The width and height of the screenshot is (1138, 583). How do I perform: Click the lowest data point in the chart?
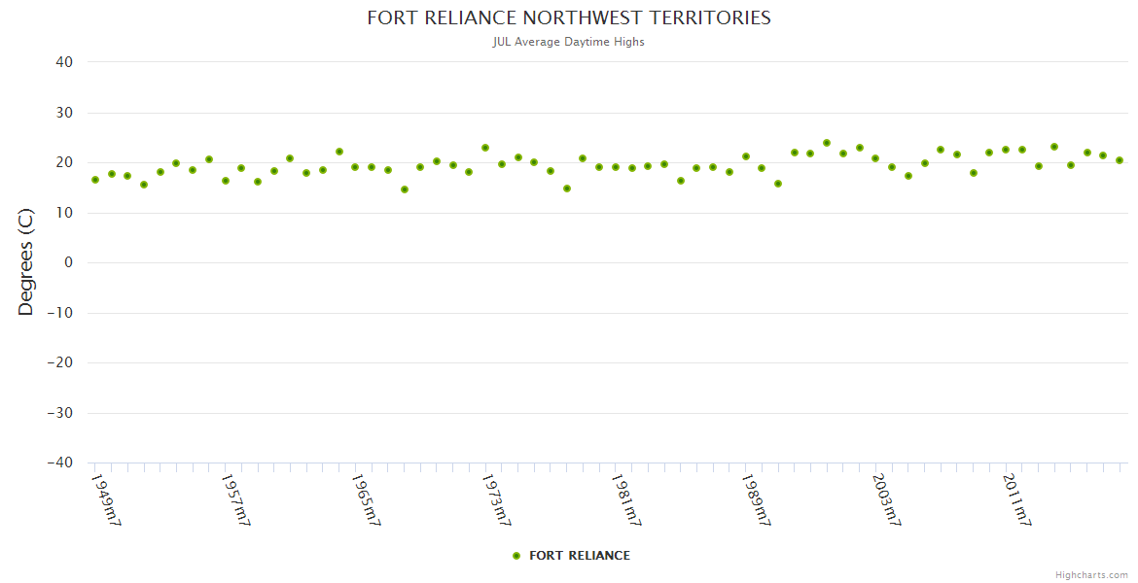pos(405,189)
